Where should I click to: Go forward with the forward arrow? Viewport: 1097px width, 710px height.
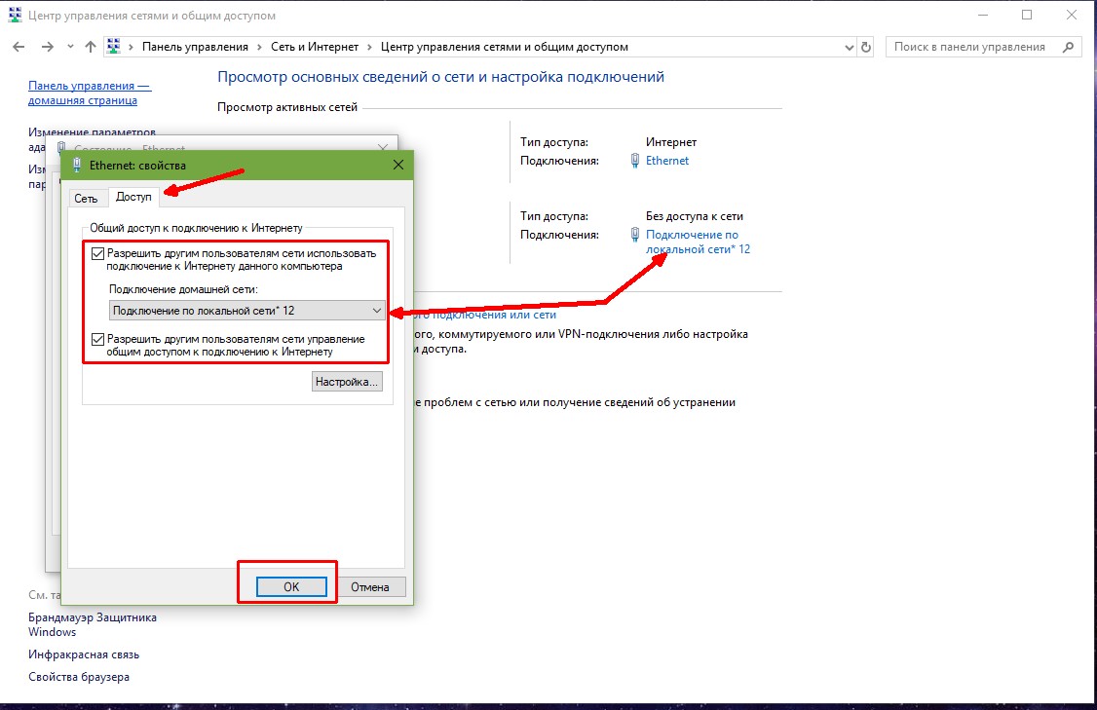pyautogui.click(x=47, y=47)
